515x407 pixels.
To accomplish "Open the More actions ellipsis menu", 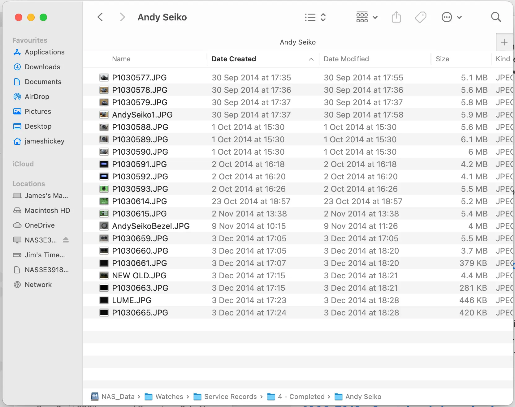I will [x=451, y=17].
